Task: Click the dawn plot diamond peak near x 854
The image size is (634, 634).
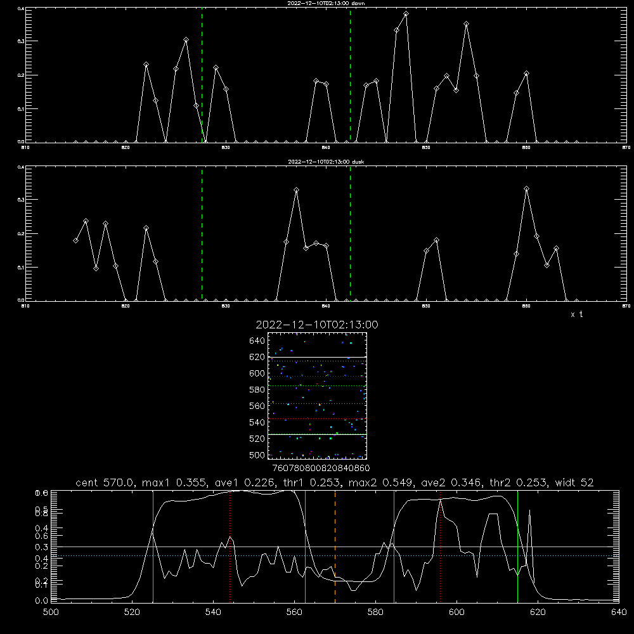Action: (x=466, y=24)
